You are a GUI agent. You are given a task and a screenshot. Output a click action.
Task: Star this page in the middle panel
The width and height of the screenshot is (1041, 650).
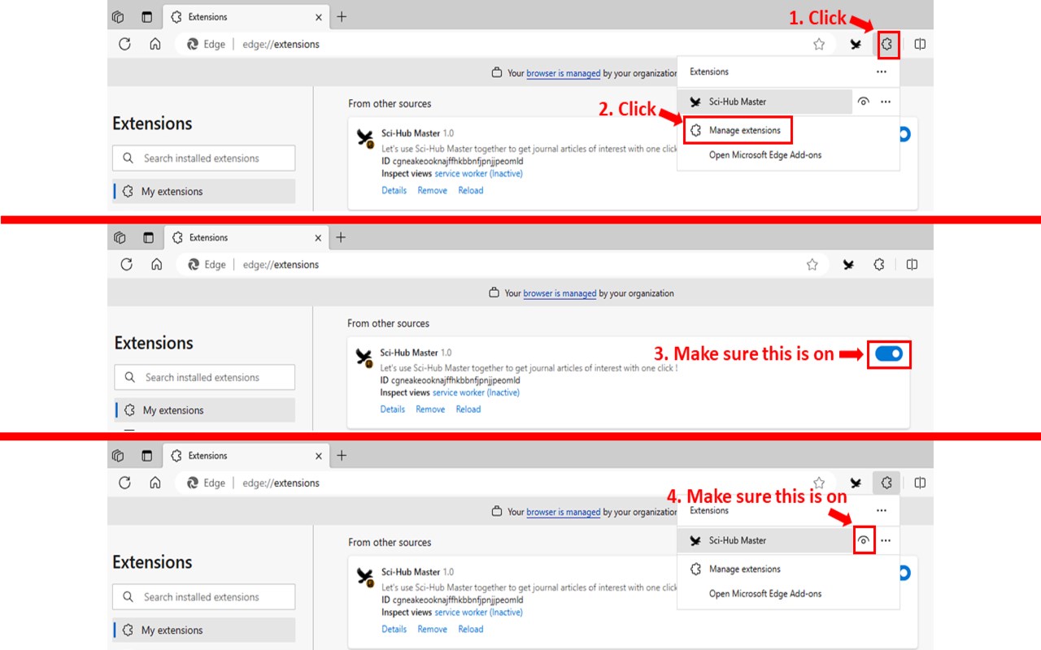812,265
